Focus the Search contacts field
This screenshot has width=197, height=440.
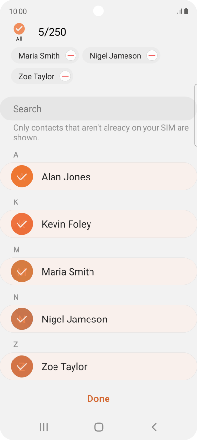click(98, 109)
